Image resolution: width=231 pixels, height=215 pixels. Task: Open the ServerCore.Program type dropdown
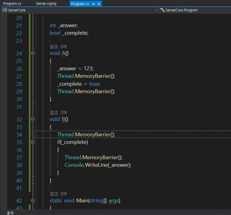[x=196, y=10]
